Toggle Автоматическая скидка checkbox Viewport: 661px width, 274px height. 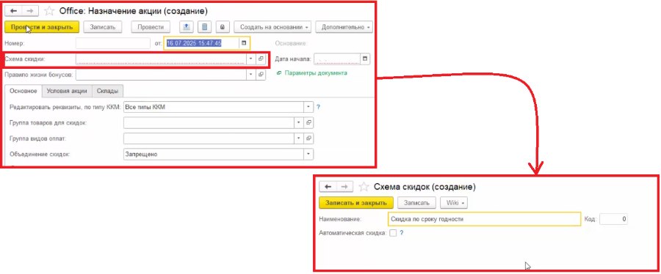(x=393, y=233)
